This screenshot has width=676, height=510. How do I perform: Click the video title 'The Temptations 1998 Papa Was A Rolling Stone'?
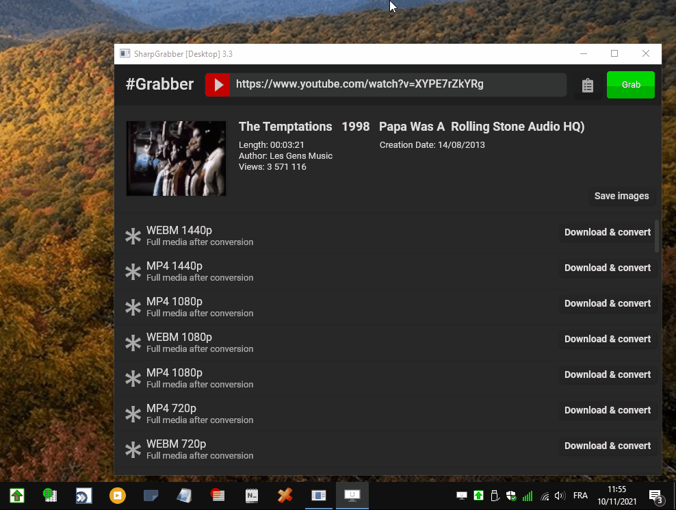(x=412, y=127)
